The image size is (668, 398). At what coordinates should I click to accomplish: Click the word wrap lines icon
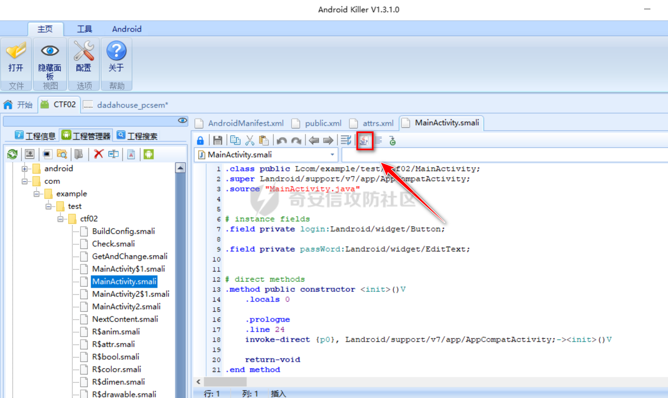[346, 140]
